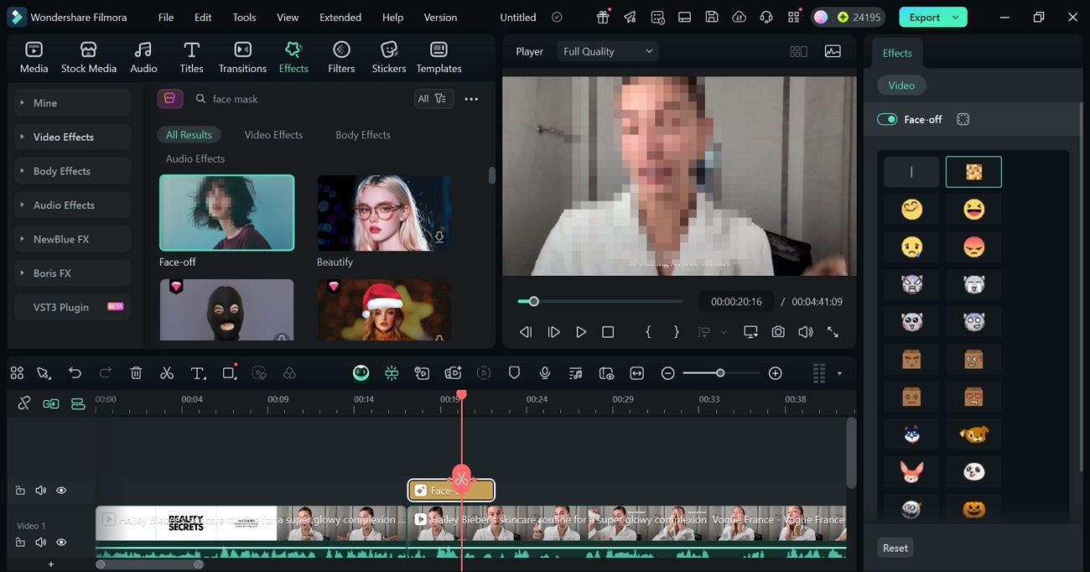Adjust the timeline zoom slider

pos(721,373)
